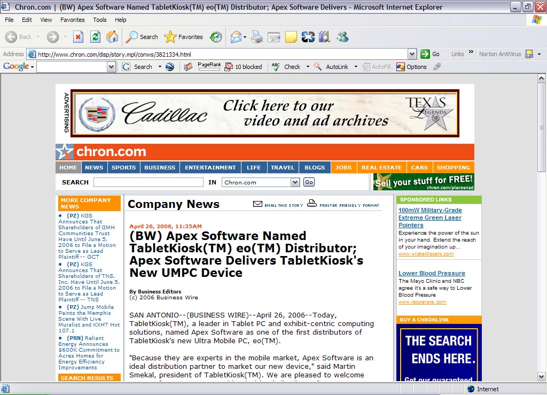Viewport: 547px width, 395px height.
Task: Click inside the Google toolbar search box
Action: 72,67
